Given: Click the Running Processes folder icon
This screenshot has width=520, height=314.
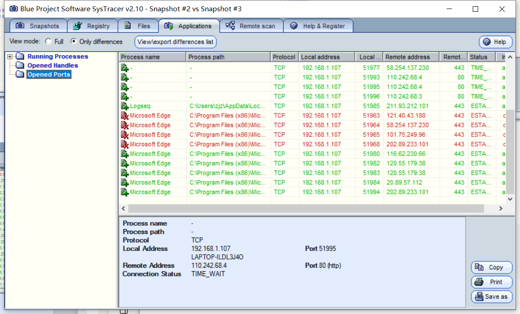Looking at the screenshot, I should 20,56.
